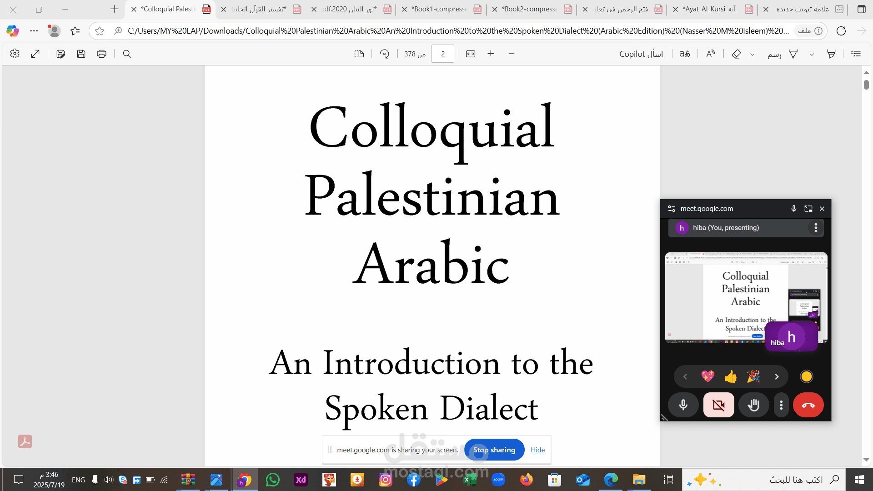Click the page number input field
This screenshot has width=873, height=491.
click(442, 54)
